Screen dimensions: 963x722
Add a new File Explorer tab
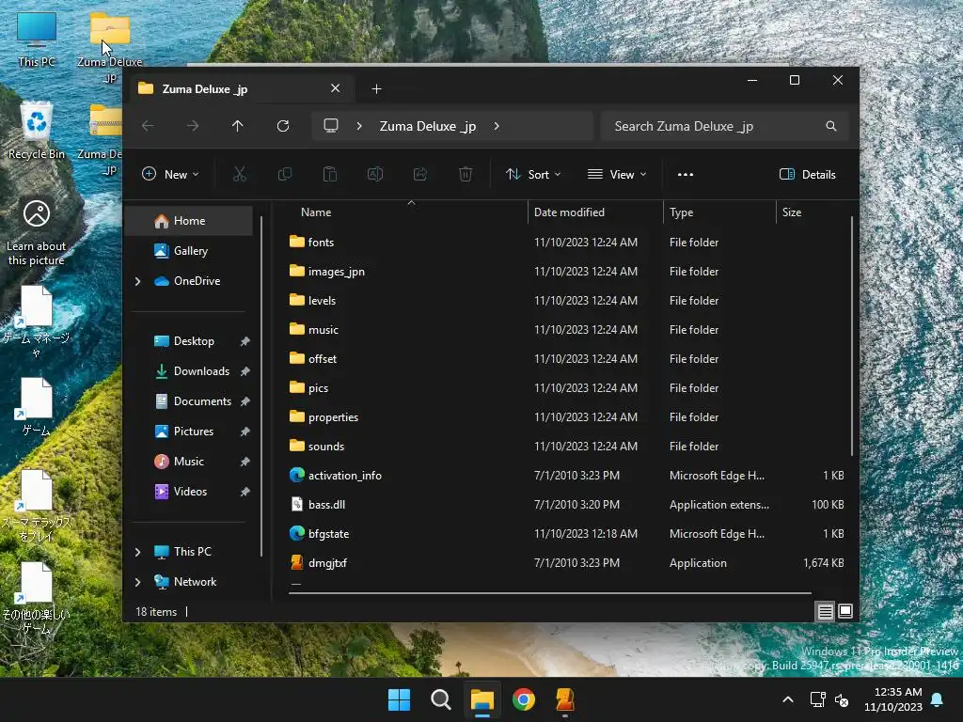(x=376, y=89)
